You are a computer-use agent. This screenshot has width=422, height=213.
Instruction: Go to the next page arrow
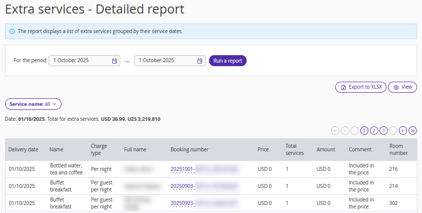pos(403,130)
